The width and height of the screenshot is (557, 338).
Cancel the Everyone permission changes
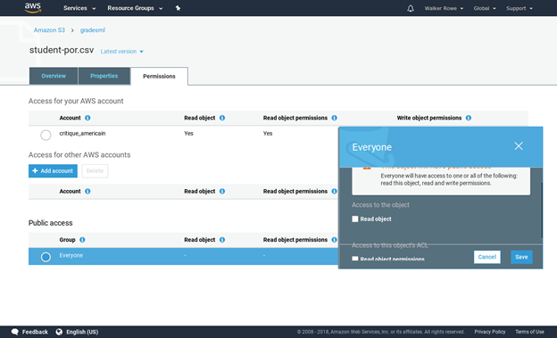(x=487, y=257)
